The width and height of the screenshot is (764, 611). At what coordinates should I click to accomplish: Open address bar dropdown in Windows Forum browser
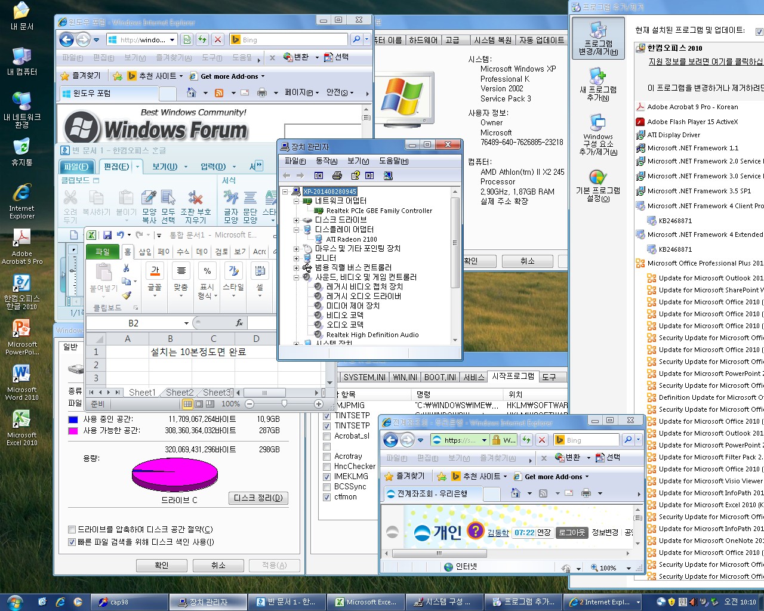172,40
